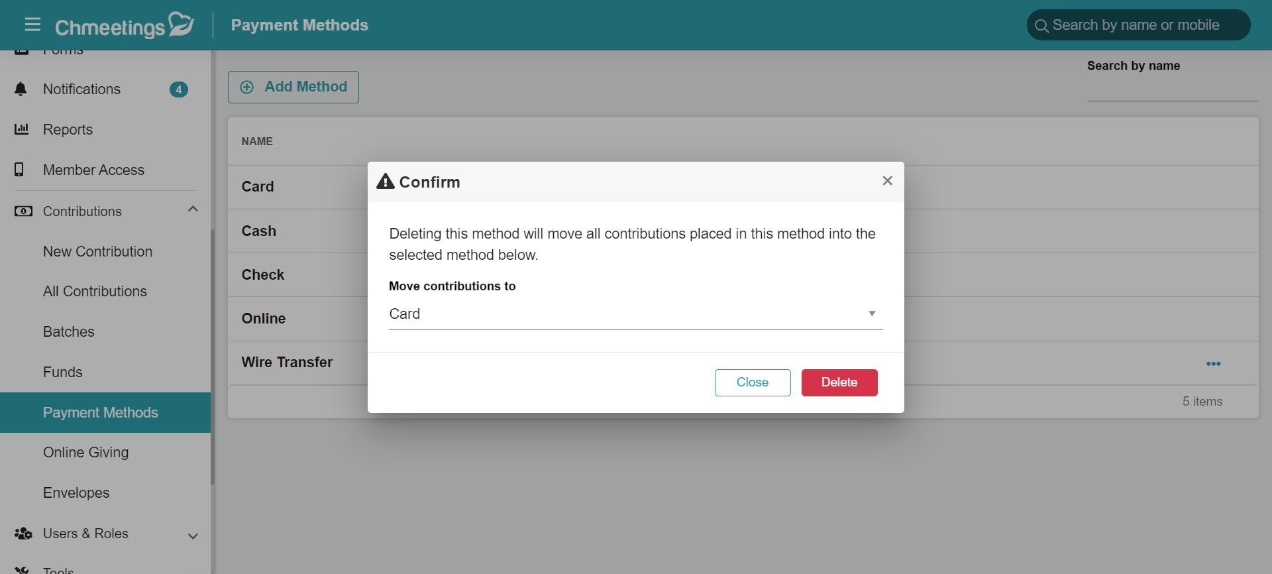This screenshot has width=1272, height=574.
Task: Click the Chmeetings logo
Action: coord(125,25)
